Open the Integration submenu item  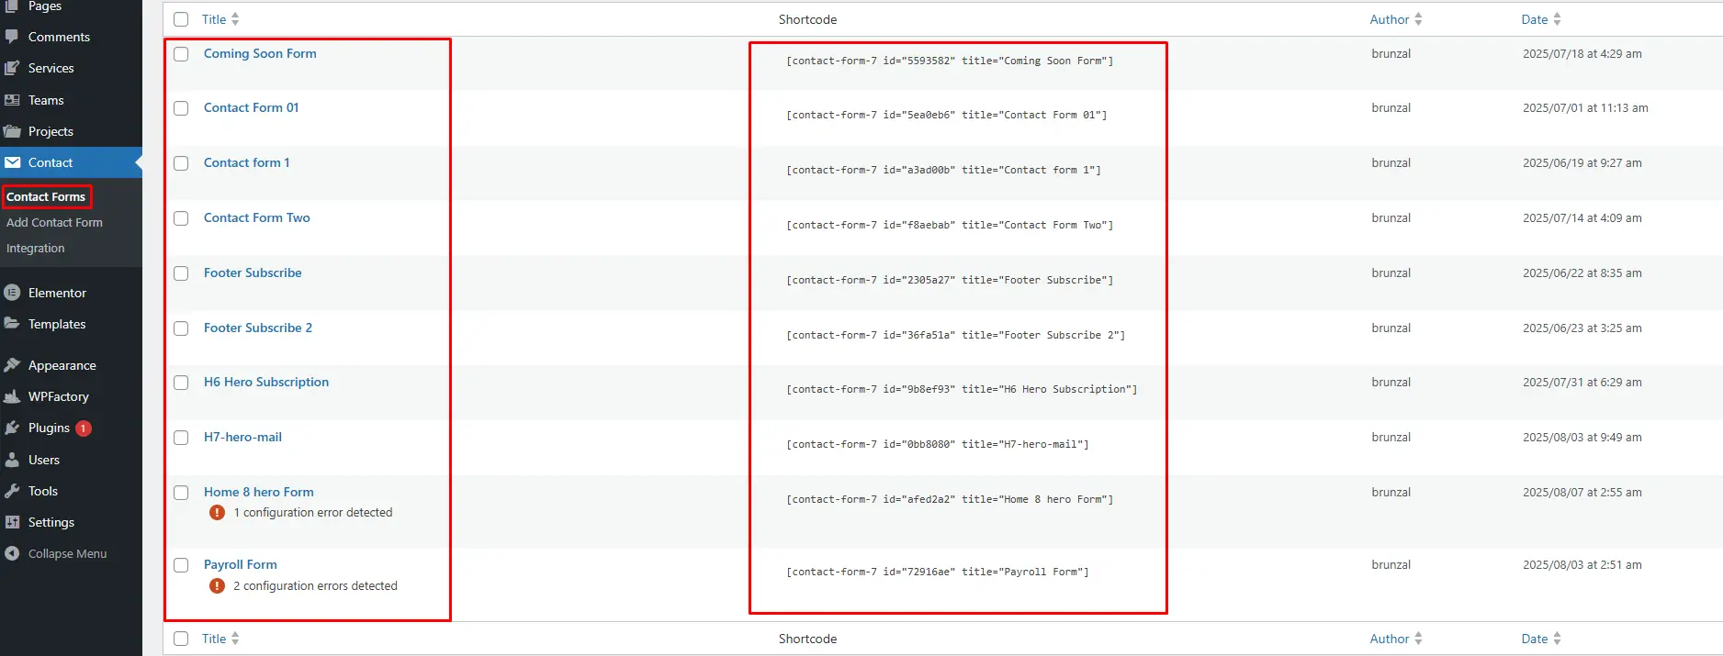(x=36, y=248)
